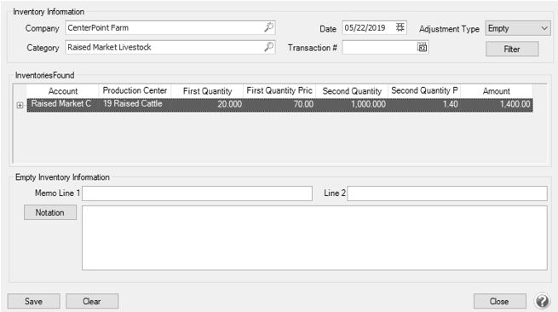This screenshot has height=312, width=558.
Task: Open Company lookup magnifier icon
Action: (268, 27)
